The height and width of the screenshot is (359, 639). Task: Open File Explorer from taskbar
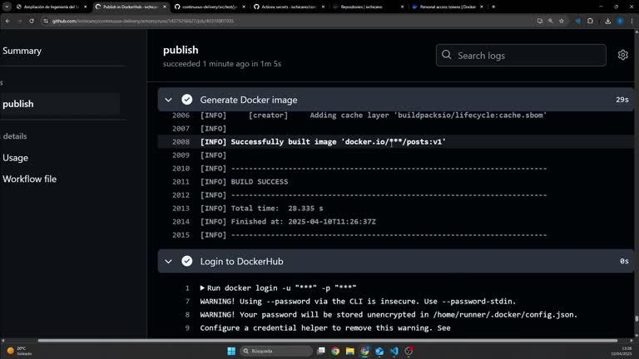tap(350, 351)
